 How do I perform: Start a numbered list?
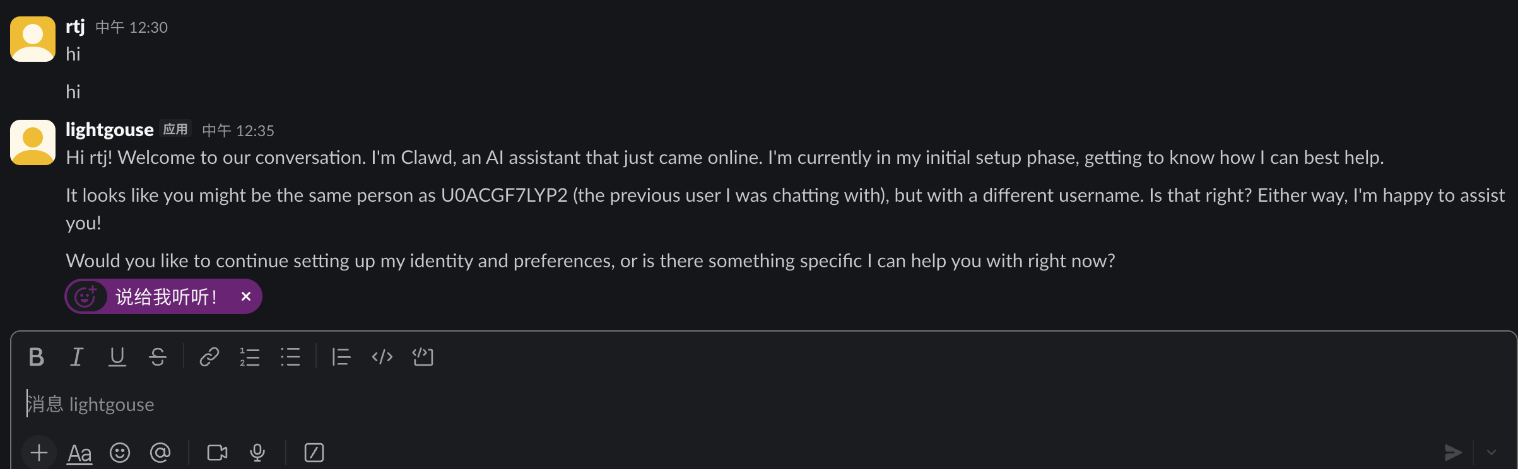(x=250, y=357)
